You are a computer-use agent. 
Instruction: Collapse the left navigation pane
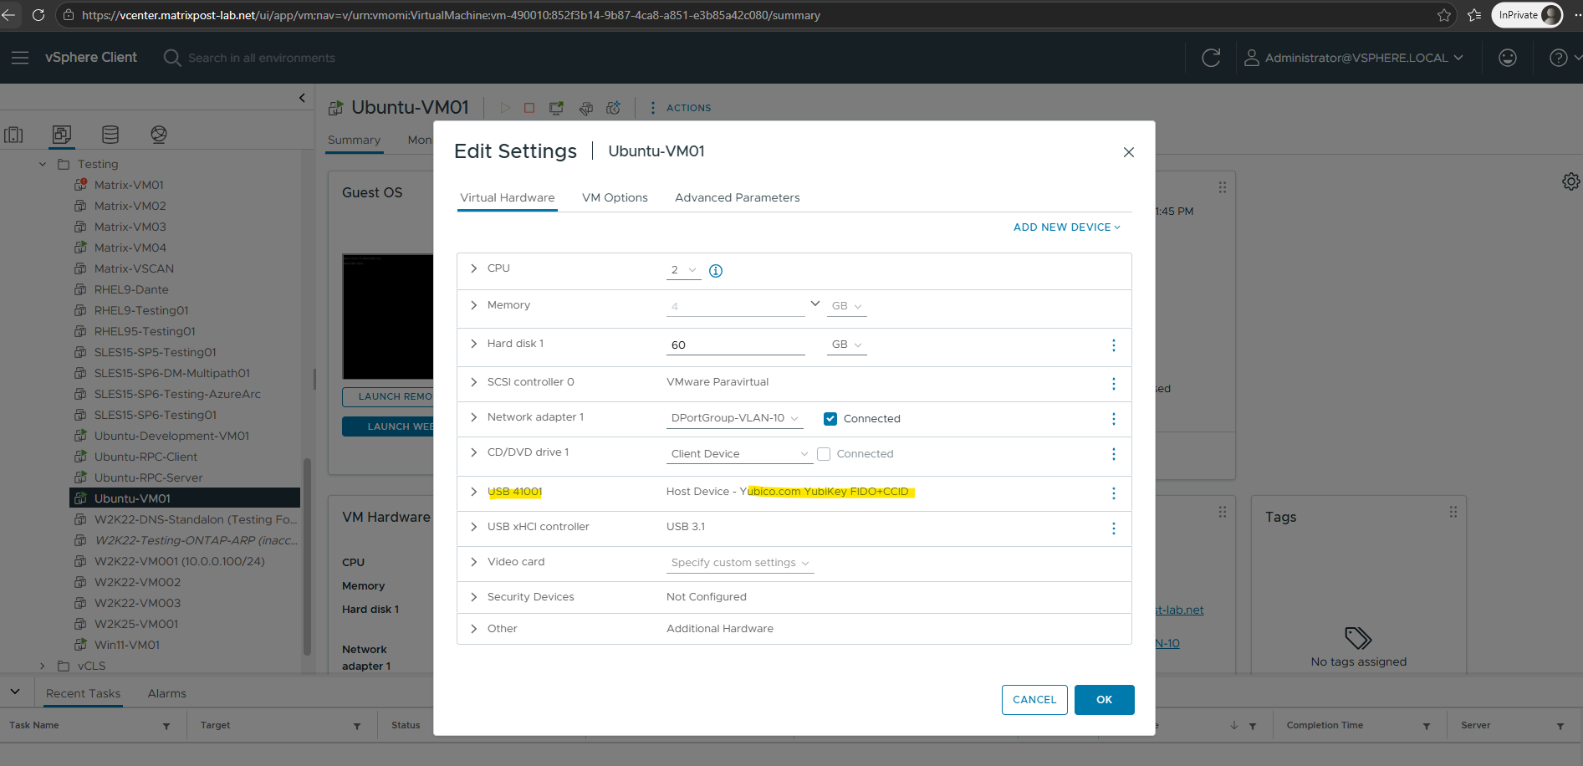[x=302, y=98]
